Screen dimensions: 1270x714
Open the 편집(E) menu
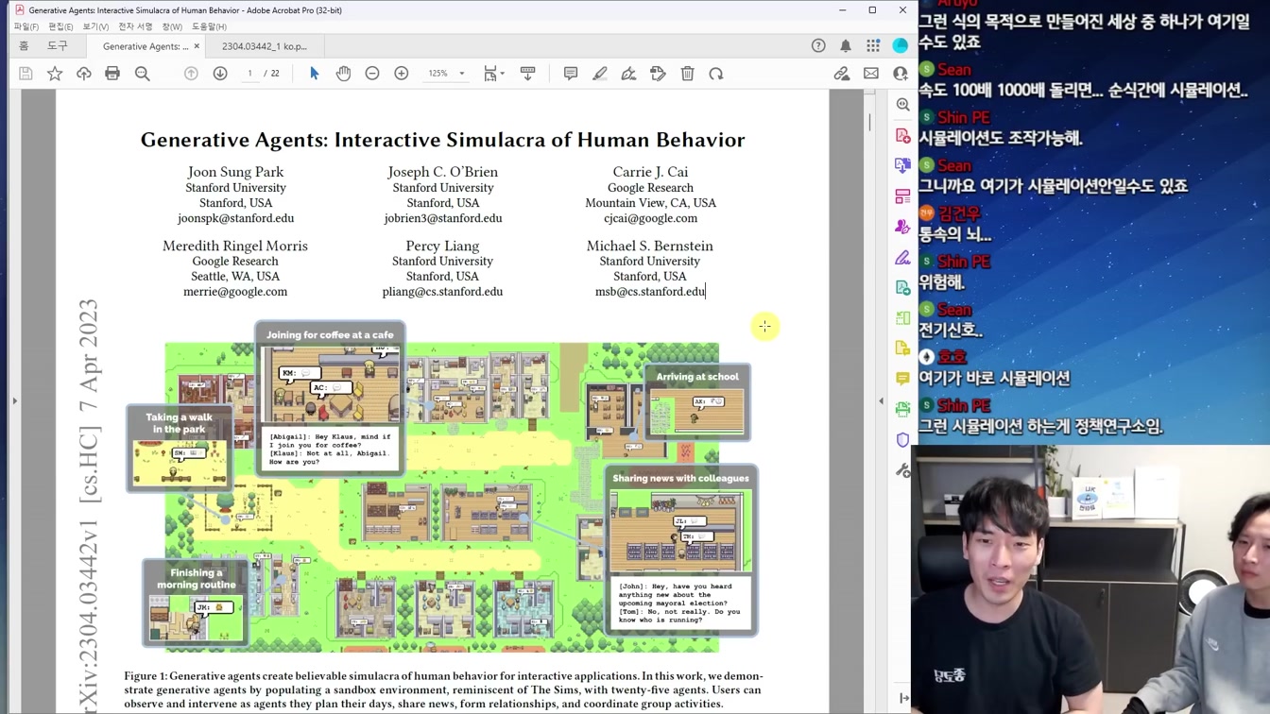60,26
